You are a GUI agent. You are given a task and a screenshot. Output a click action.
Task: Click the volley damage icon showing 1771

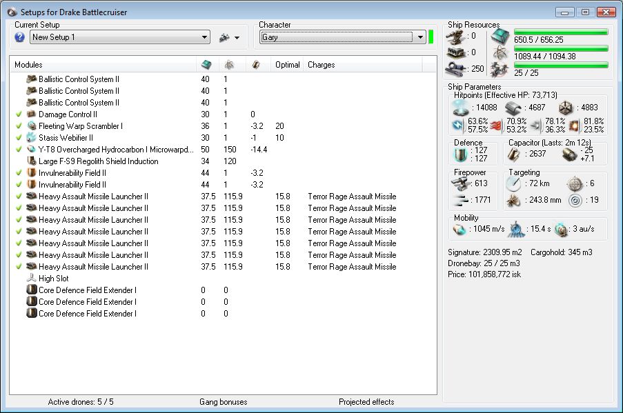461,200
